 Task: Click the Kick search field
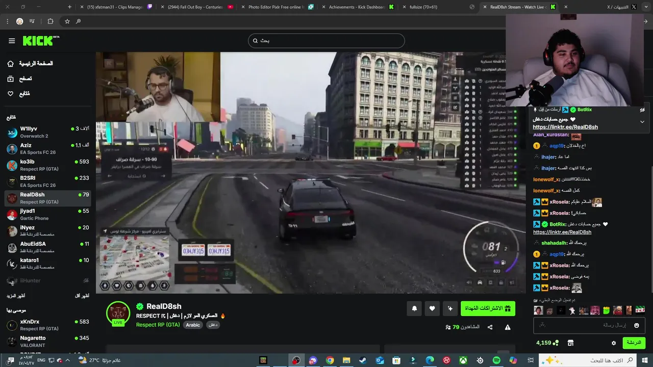point(326,41)
